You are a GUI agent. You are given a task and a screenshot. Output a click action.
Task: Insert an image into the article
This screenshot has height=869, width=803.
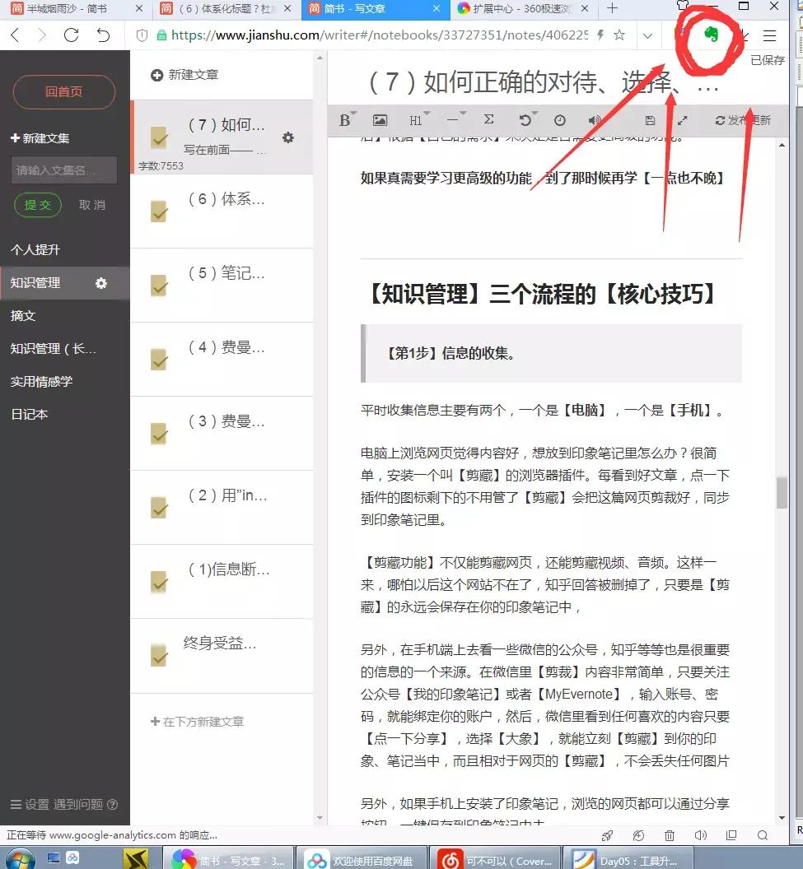380,120
